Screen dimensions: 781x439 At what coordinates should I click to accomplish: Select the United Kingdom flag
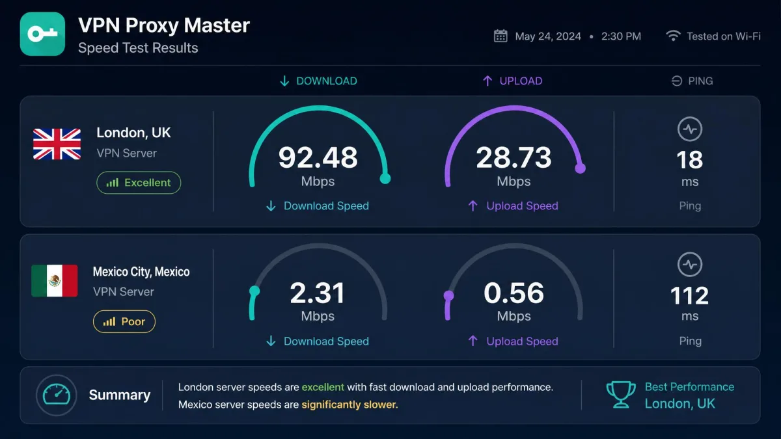[57, 144]
